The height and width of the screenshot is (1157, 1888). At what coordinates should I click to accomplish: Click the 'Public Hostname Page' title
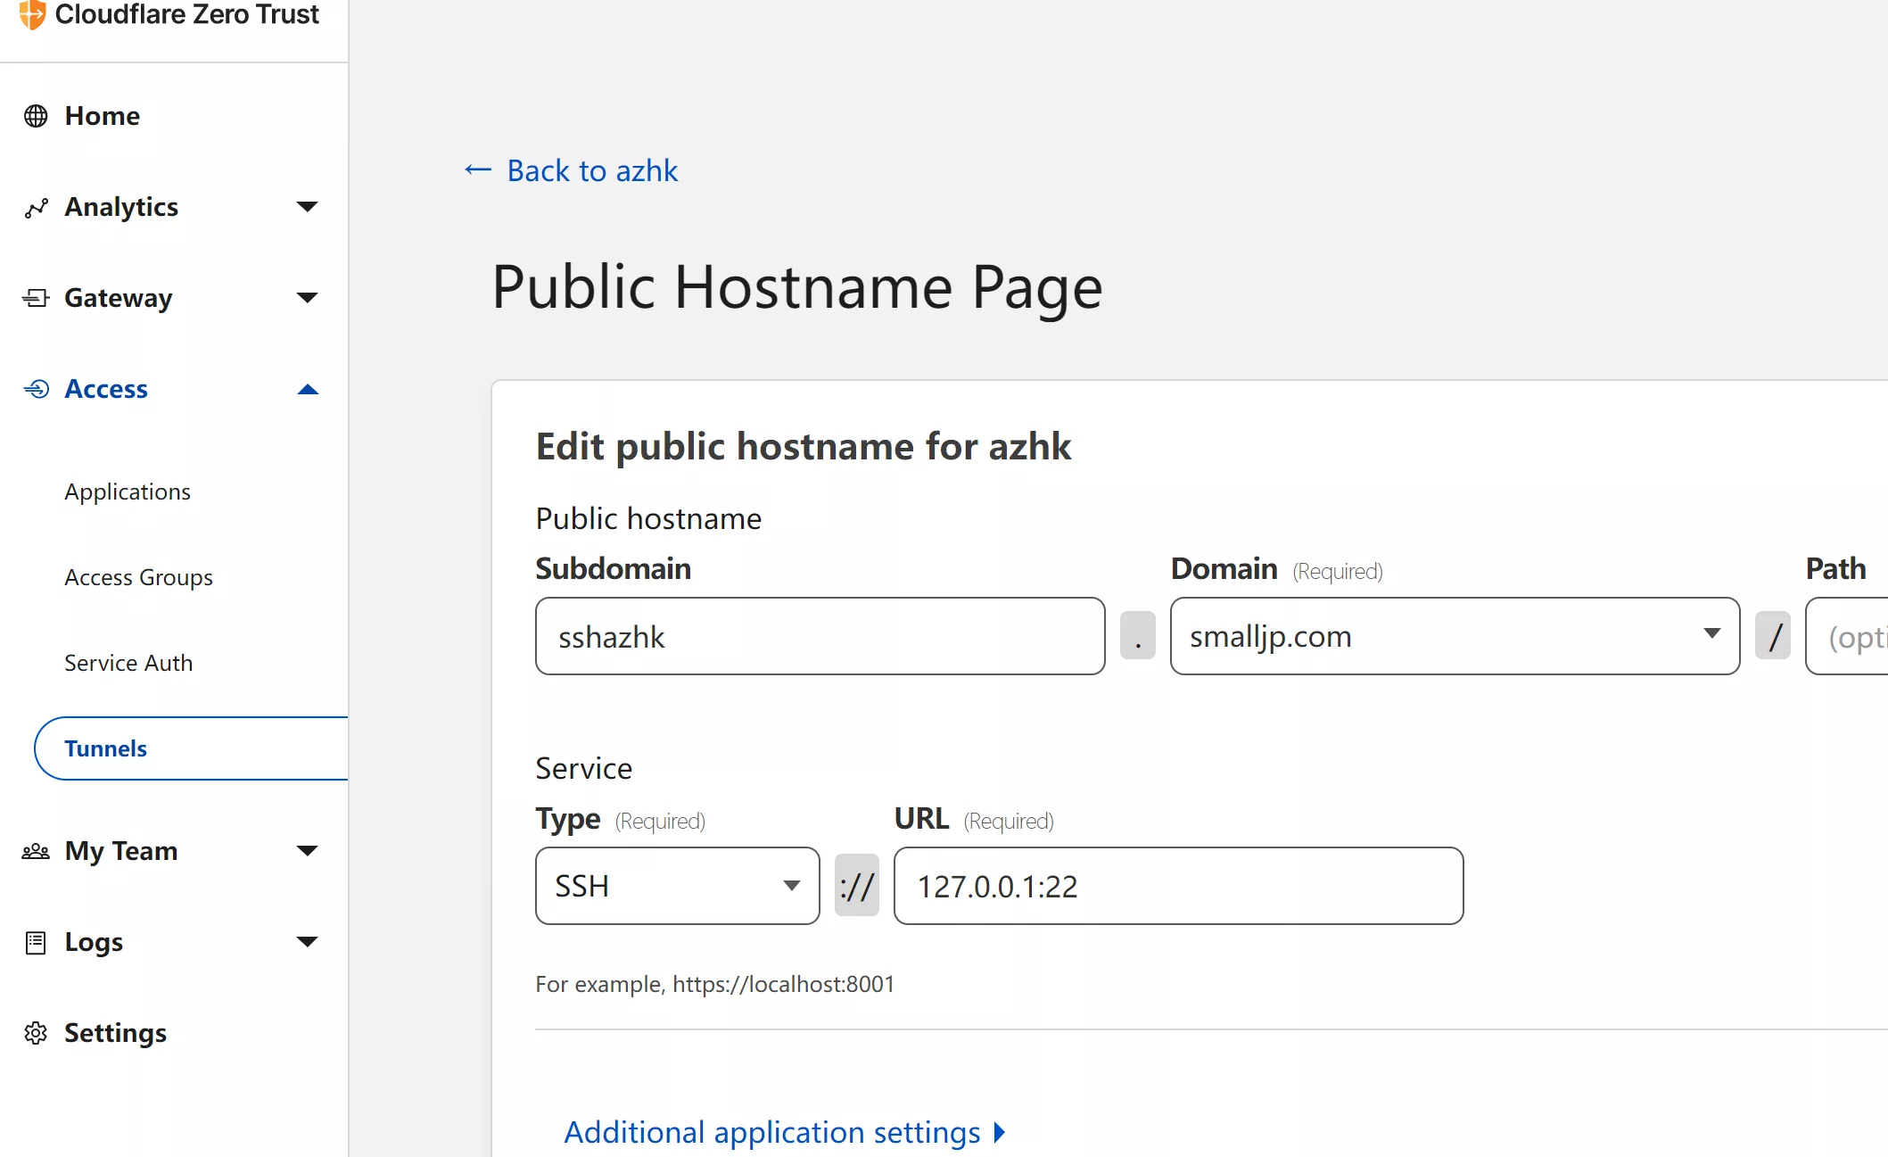point(797,287)
